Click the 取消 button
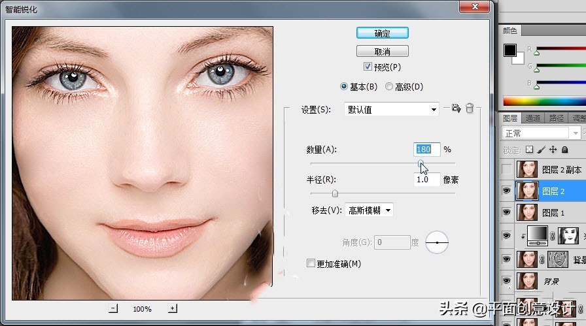Image resolution: width=586 pixels, height=326 pixels. pos(383,51)
